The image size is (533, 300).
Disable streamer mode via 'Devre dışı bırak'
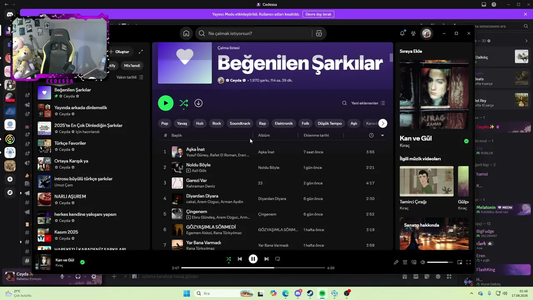[x=319, y=14]
